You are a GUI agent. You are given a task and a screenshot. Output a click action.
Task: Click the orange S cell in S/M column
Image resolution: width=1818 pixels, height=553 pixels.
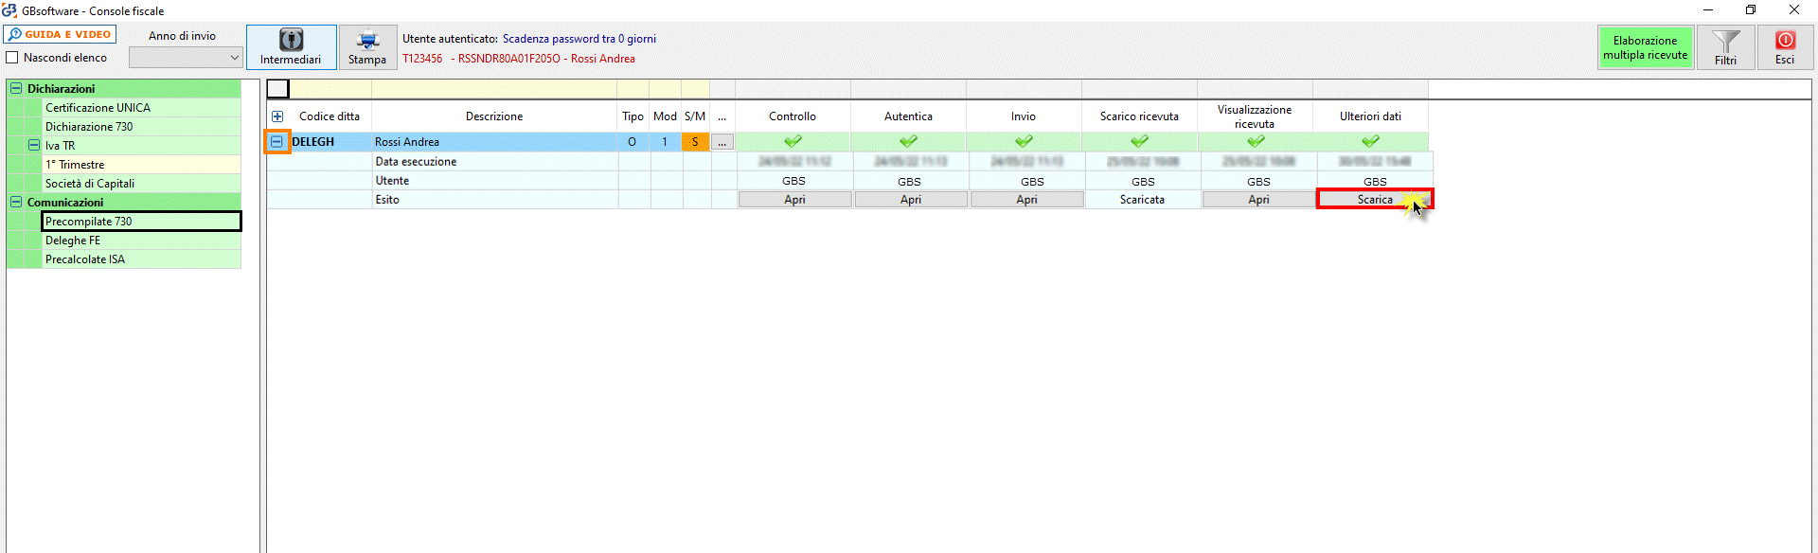coord(695,142)
